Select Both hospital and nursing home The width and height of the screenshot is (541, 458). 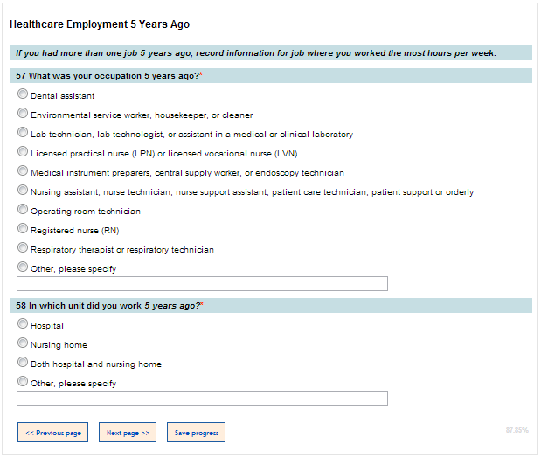pyautogui.click(x=23, y=363)
